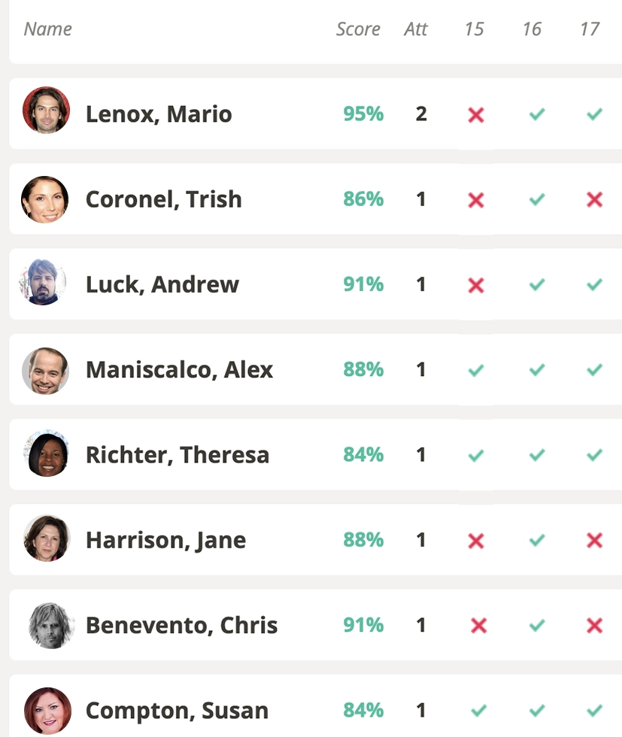This screenshot has width=622, height=737.
Task: Click Trish Coronel's question 17 red X
Action: tap(594, 199)
